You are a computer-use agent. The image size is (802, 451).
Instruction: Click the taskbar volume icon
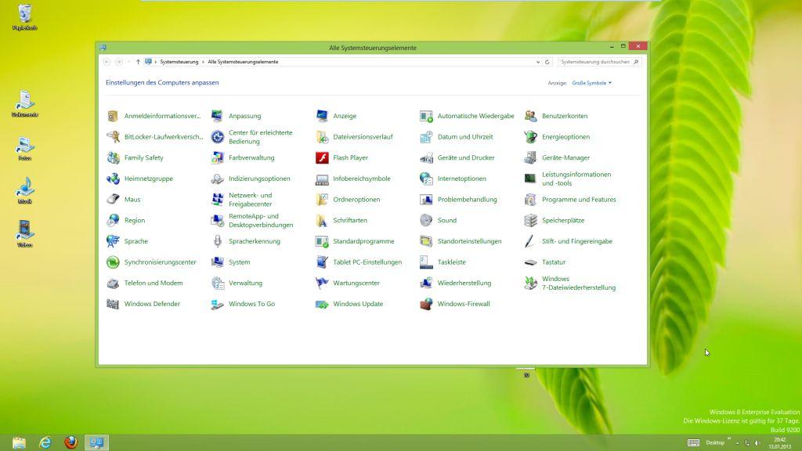click(x=757, y=443)
